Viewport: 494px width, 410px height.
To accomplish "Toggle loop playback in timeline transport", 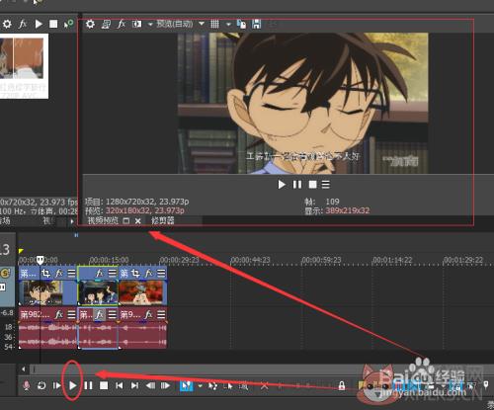I will point(41,385).
